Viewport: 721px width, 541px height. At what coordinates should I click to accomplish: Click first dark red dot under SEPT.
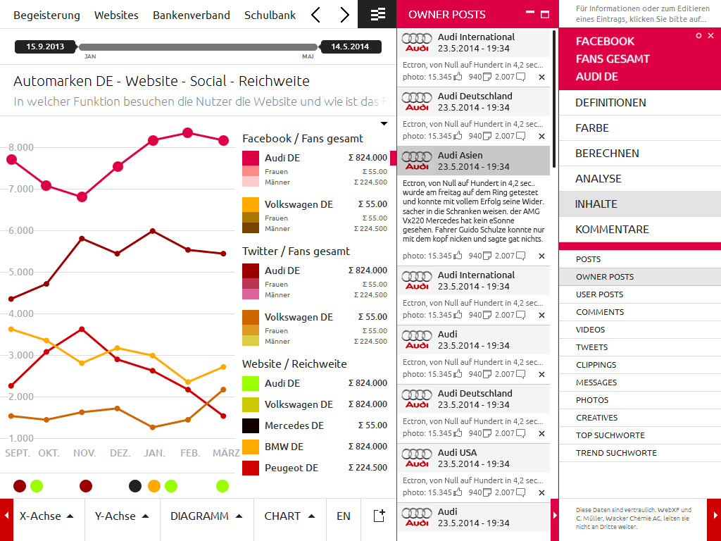[x=20, y=486]
